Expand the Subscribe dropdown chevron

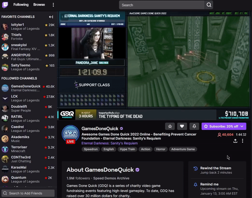click(x=242, y=126)
